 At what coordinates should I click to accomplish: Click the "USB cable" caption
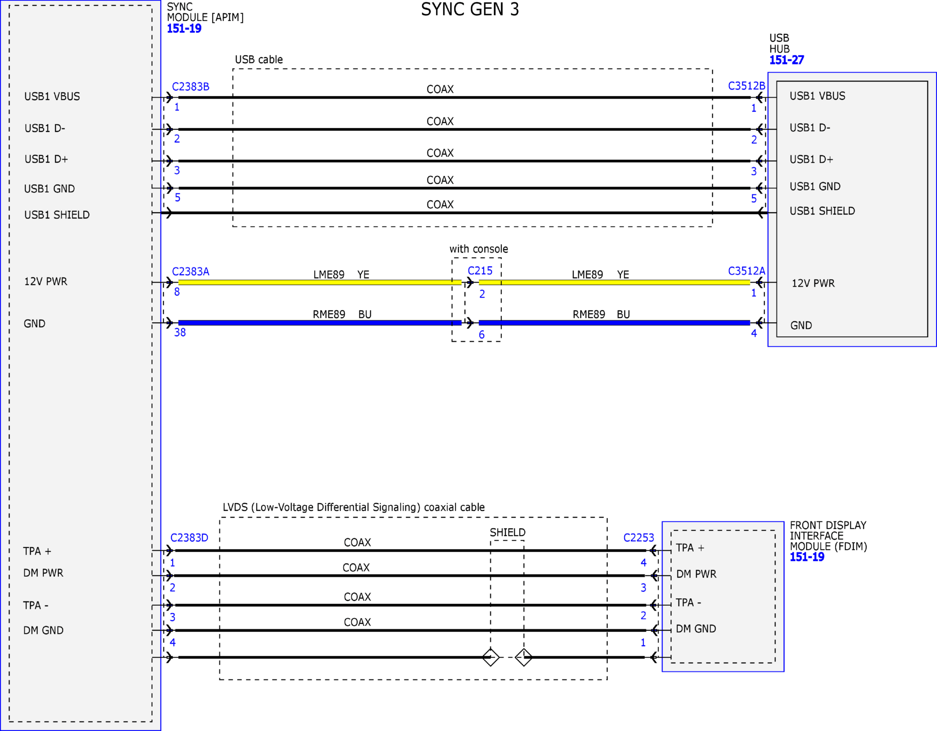coord(259,59)
